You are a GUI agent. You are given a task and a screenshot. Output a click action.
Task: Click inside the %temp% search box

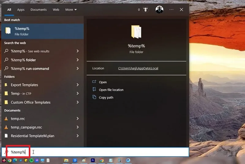[95, 152]
